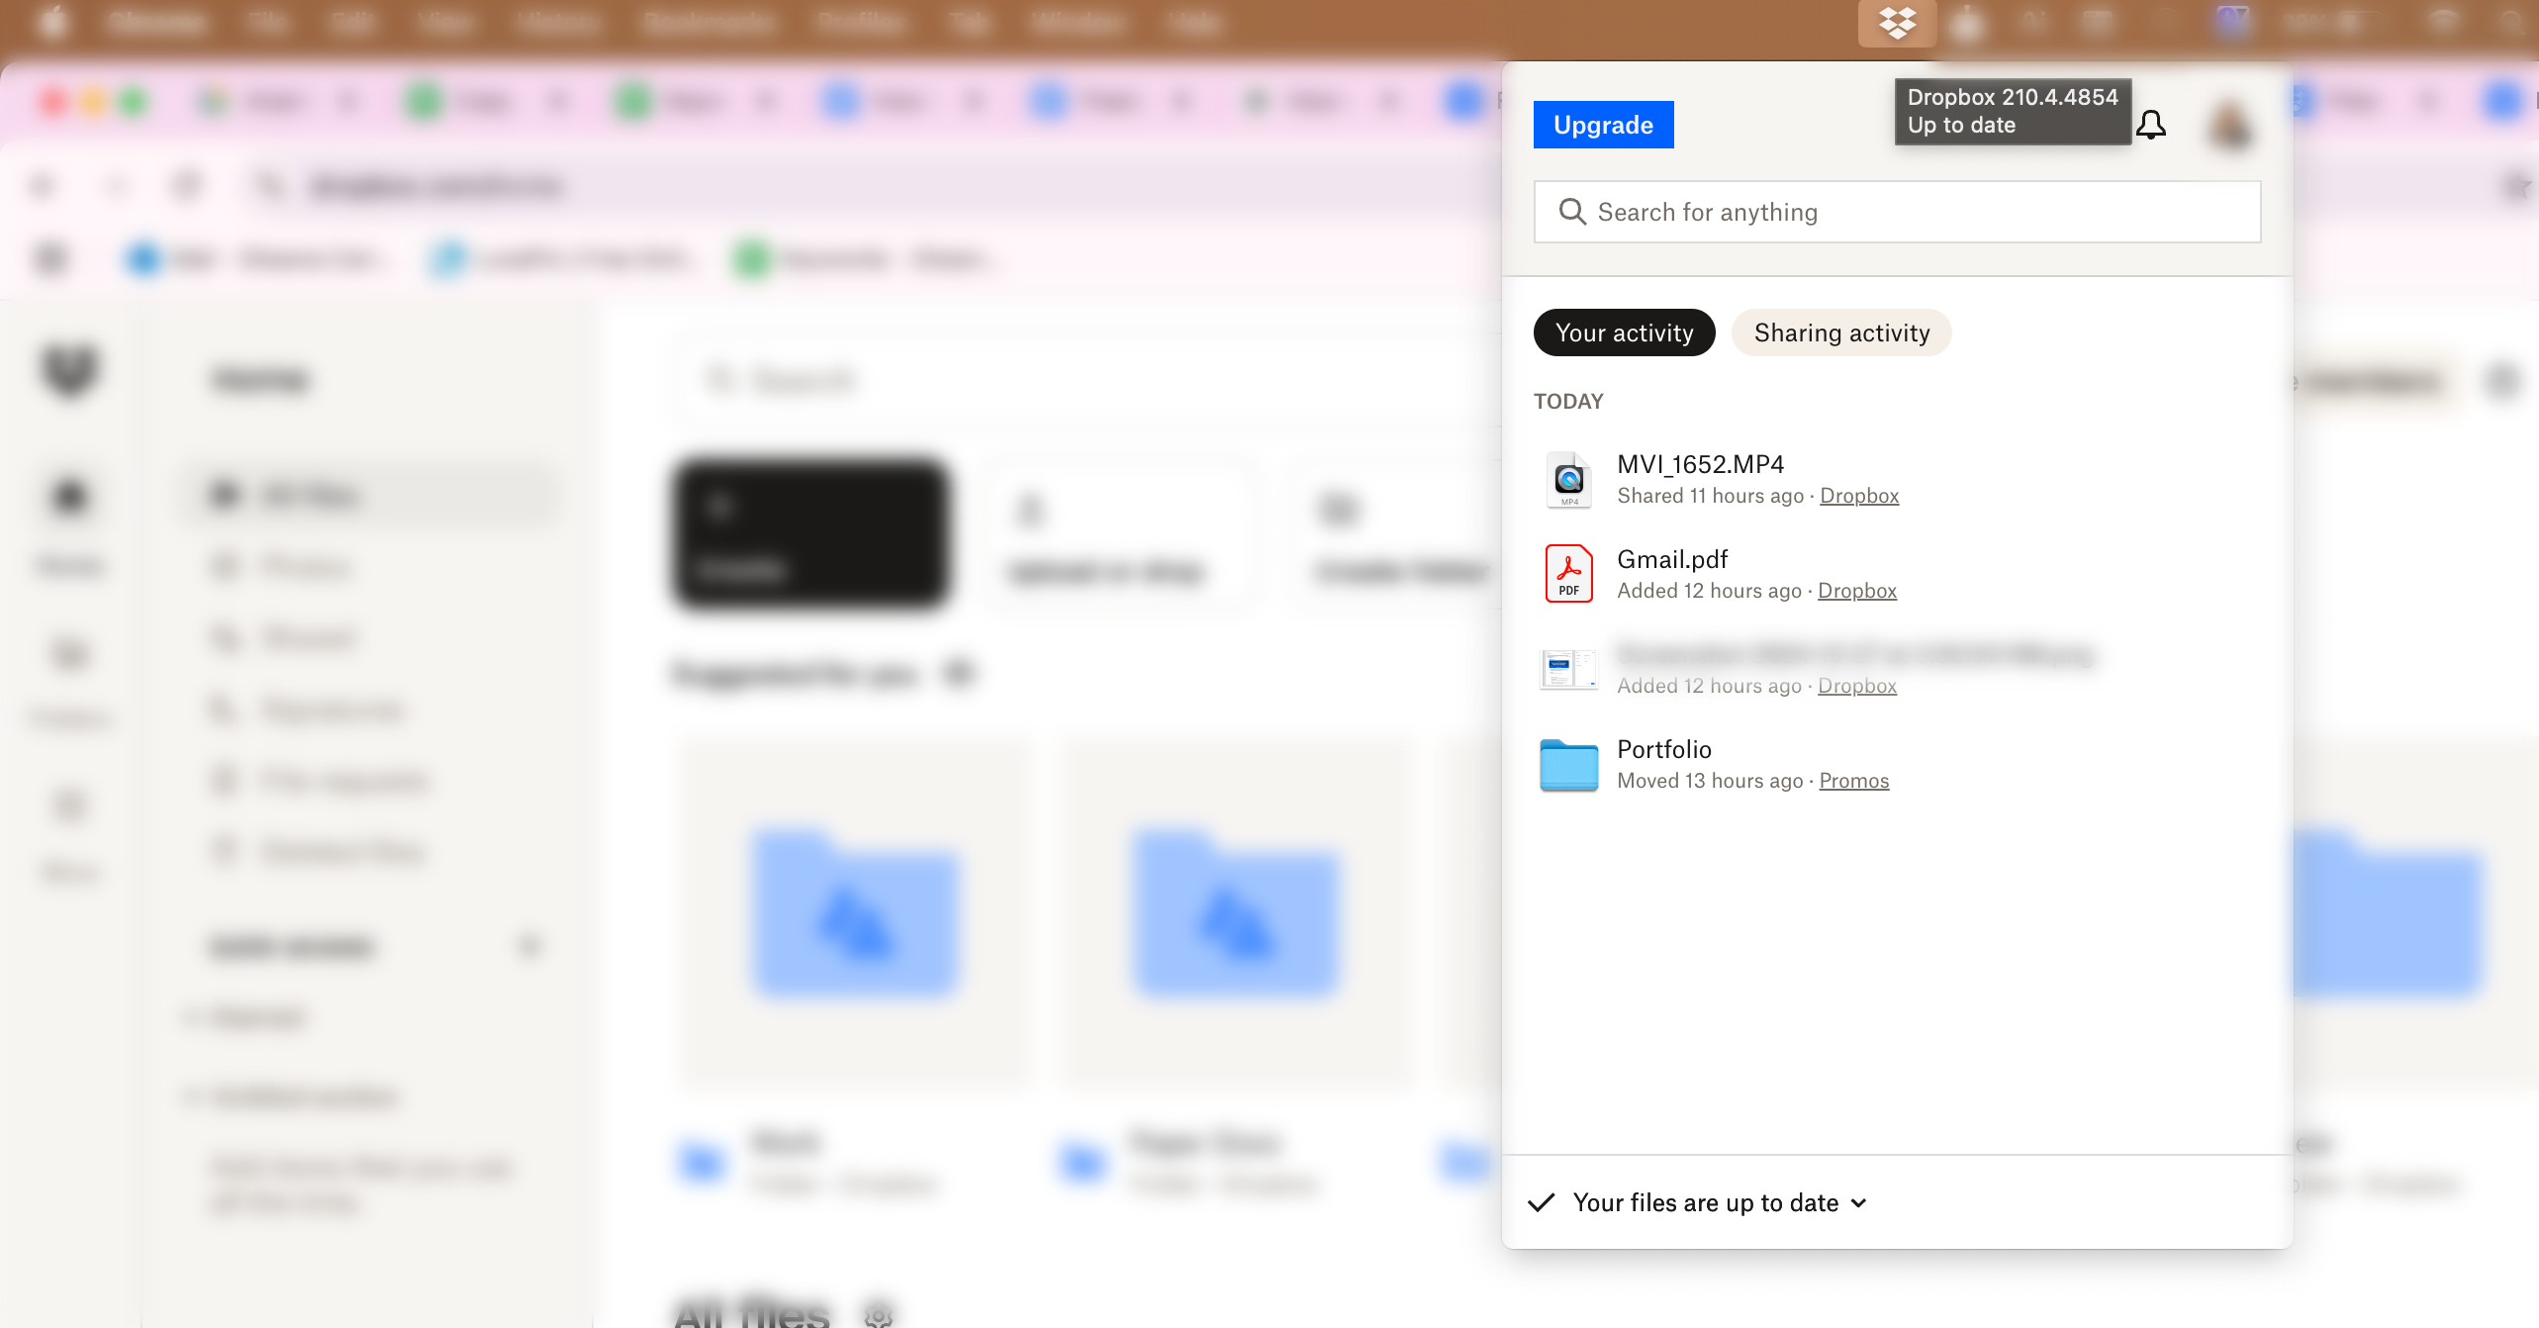Open the notifications bell
The height and width of the screenshot is (1328, 2539).
coord(2151,125)
